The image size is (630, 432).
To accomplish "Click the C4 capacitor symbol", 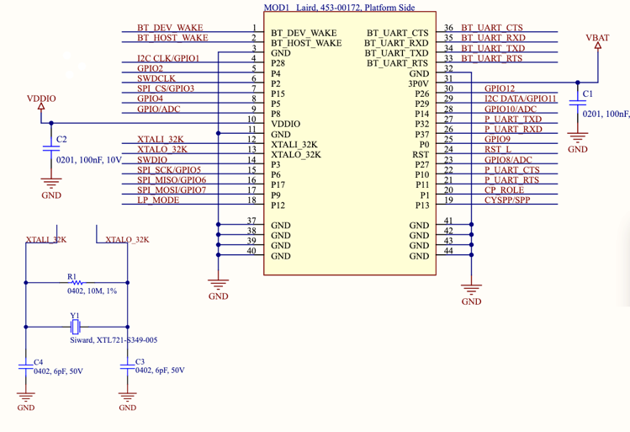I will 26,367.
